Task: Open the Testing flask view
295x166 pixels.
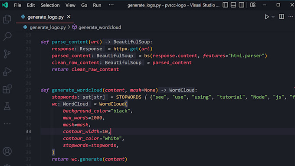Action: coord(7,106)
